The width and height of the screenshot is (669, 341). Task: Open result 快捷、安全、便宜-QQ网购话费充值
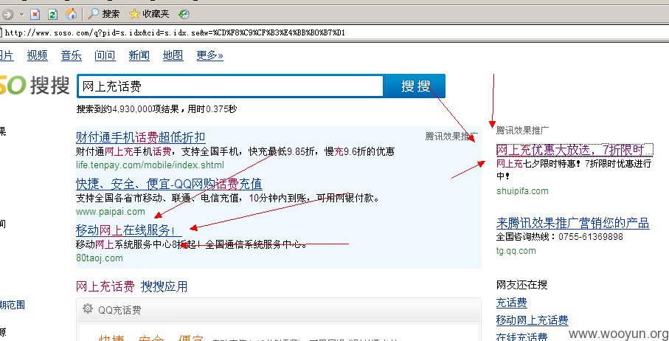pos(169,184)
